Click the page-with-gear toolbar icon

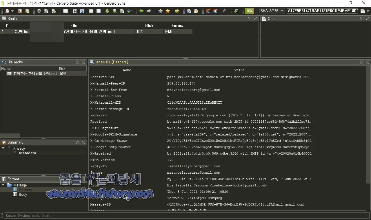coord(46,11)
